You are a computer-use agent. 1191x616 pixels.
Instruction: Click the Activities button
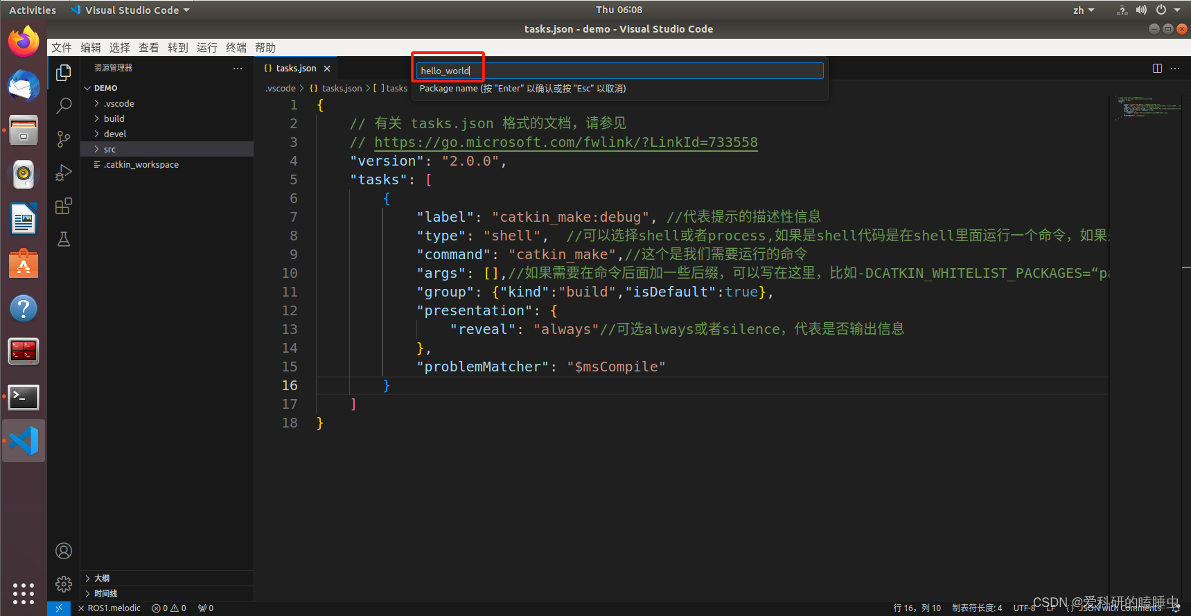coord(33,10)
